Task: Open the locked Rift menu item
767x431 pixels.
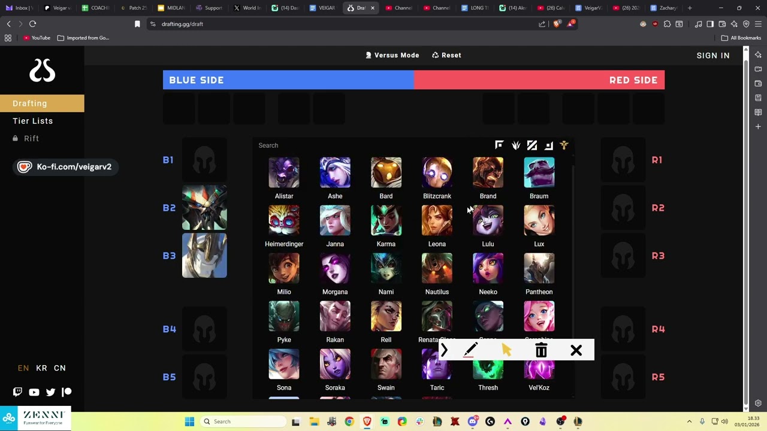Action: point(26,138)
